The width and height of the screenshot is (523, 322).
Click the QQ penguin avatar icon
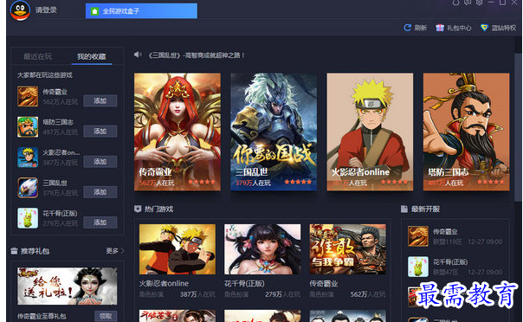pyautogui.click(x=20, y=10)
